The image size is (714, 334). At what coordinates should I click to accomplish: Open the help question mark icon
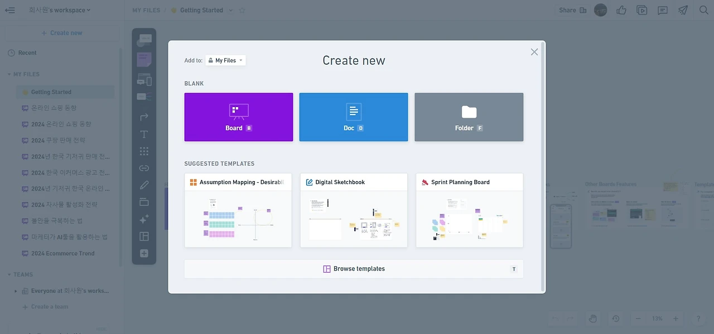tap(698, 318)
